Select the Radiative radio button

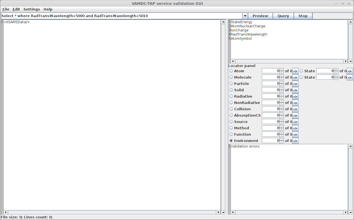(x=231, y=96)
